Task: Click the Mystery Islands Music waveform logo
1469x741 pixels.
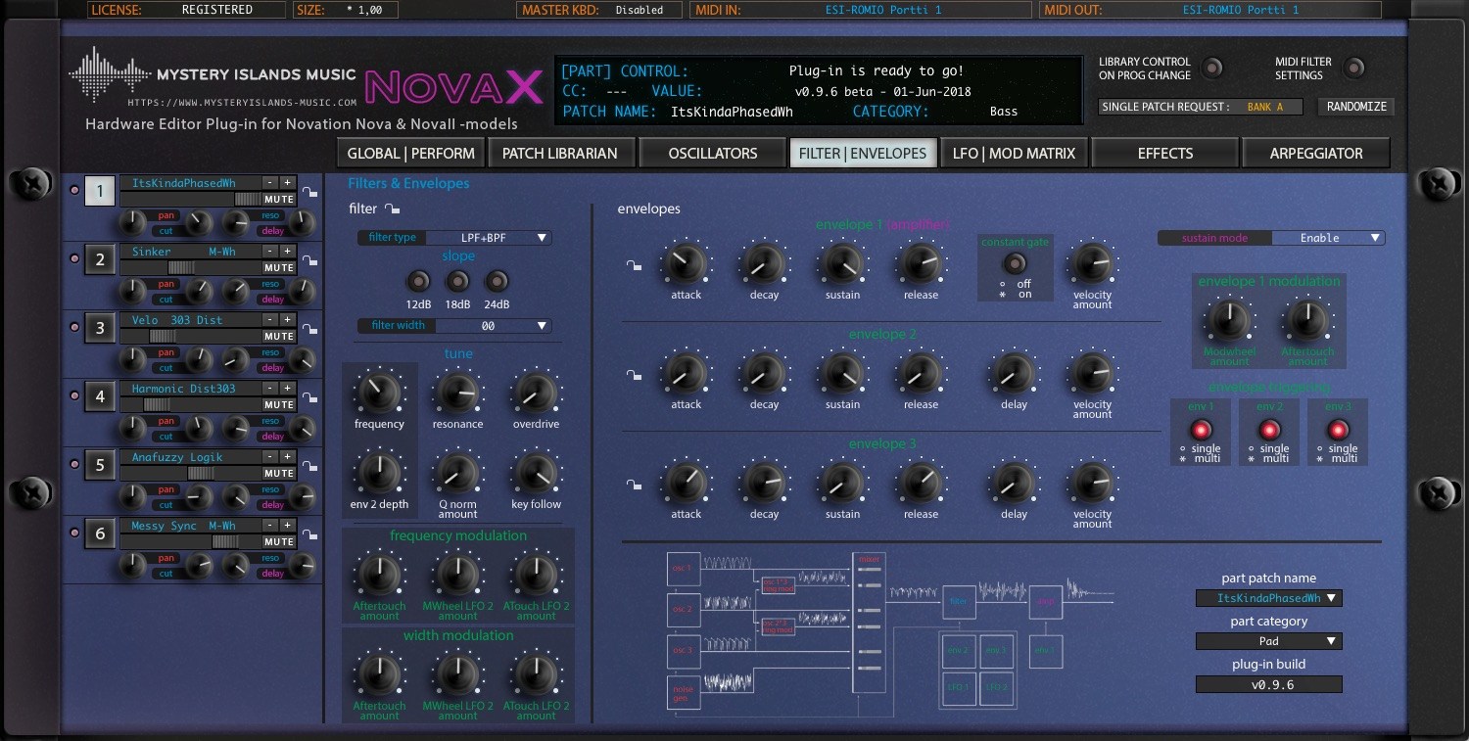Action: coord(108,75)
